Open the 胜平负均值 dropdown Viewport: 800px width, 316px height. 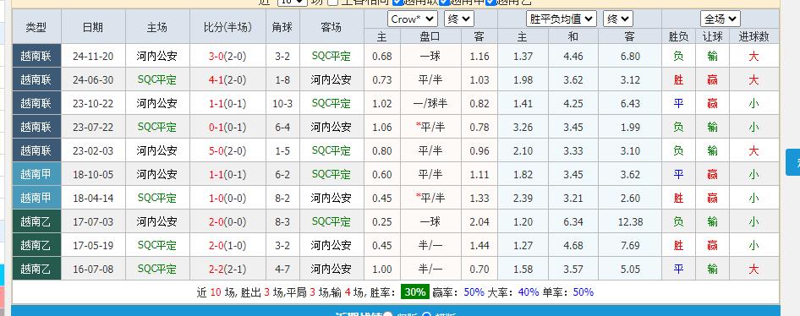click(x=562, y=19)
